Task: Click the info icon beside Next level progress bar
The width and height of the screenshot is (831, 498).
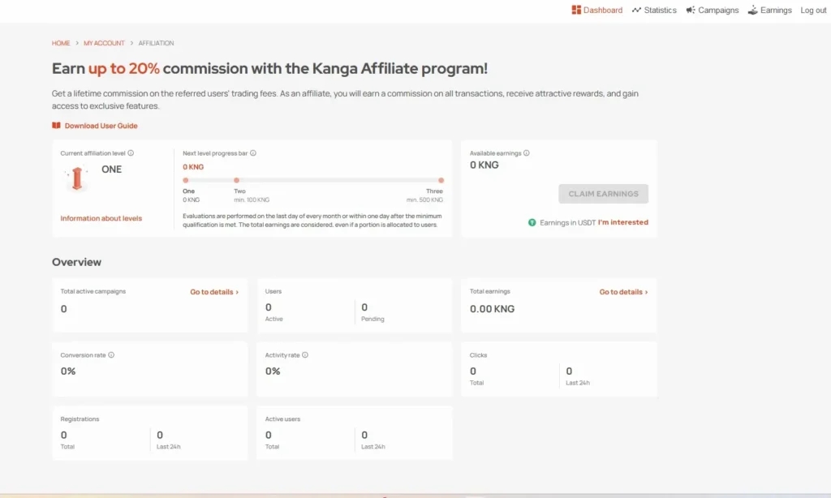Action: click(x=253, y=153)
